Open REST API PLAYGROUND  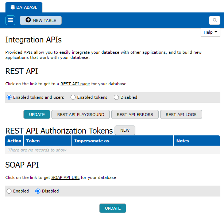pos(81,115)
